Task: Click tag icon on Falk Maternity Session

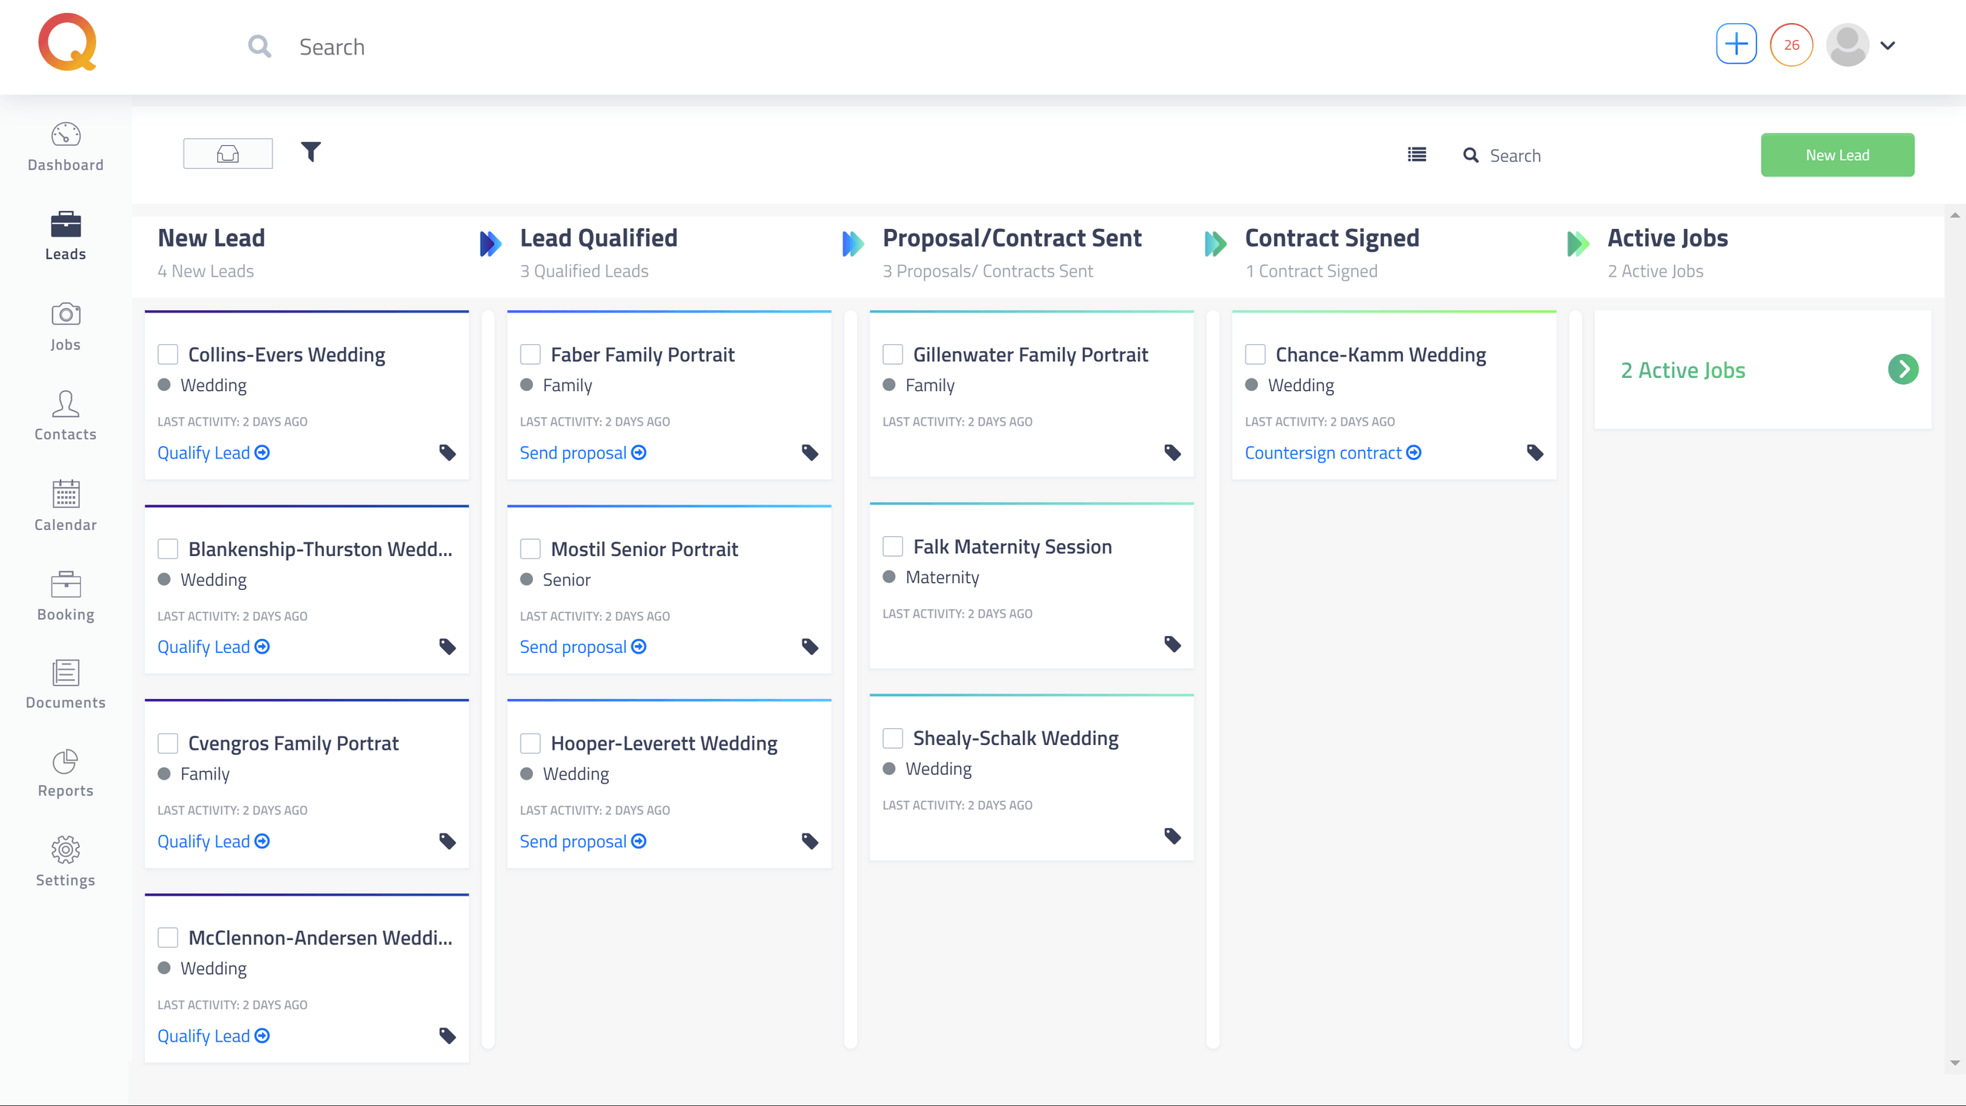Action: [1173, 644]
